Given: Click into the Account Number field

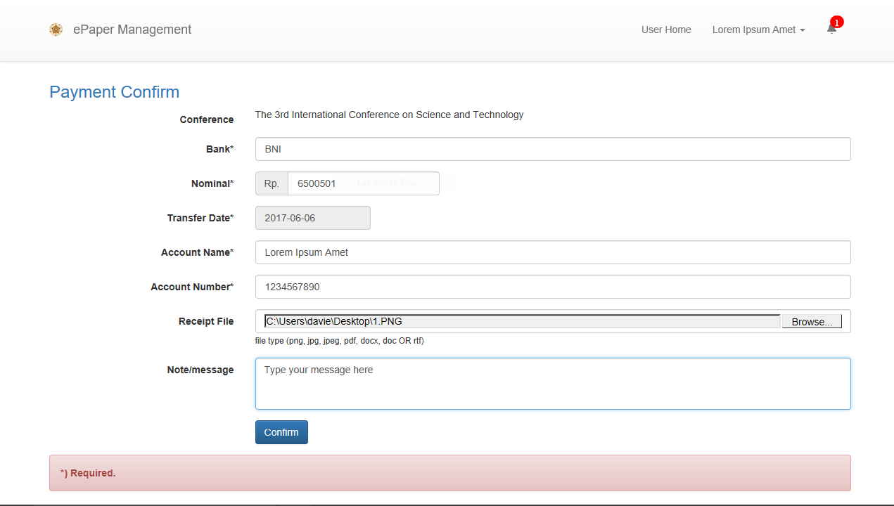Looking at the screenshot, I should 552,287.
